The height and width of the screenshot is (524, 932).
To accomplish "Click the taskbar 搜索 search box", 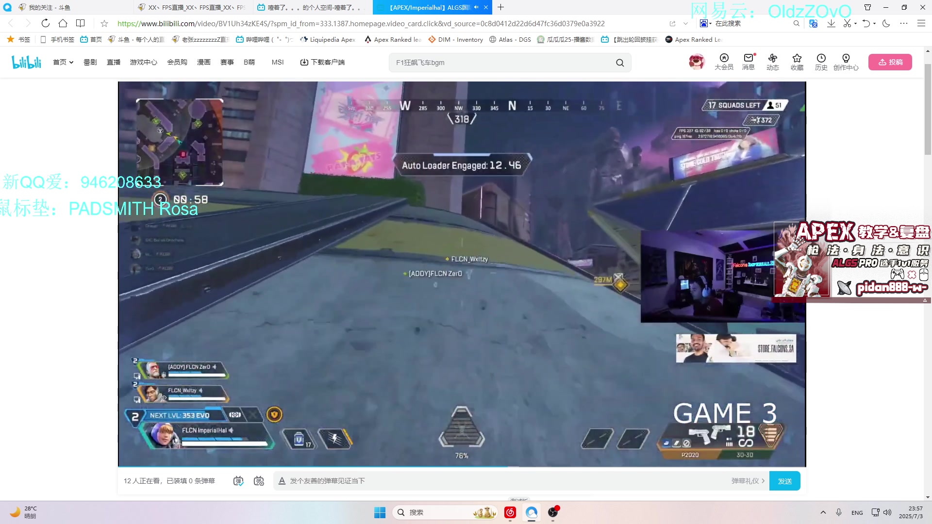I will (x=445, y=512).
